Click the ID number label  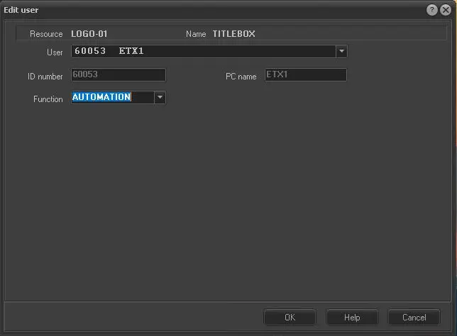(x=46, y=76)
